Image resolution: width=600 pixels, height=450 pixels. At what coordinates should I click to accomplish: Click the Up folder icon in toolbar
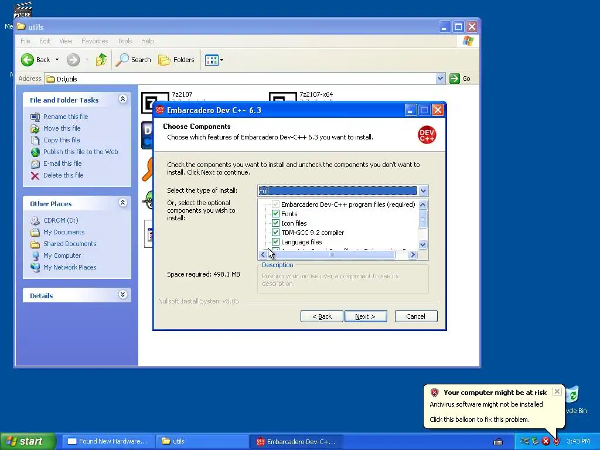101,60
